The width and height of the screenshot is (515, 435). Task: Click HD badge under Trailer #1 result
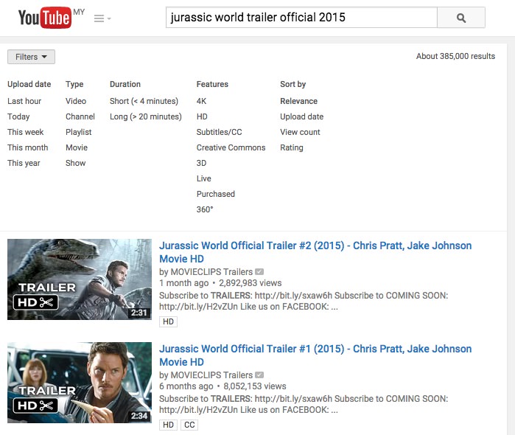coord(168,425)
